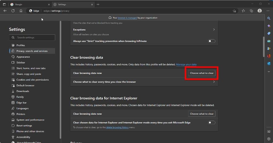
Task: Expand Choose what to clear every time chevron
Action: pos(214,82)
